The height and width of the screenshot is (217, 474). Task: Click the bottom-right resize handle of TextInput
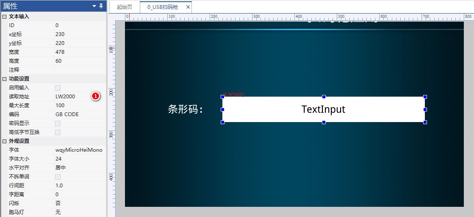pyautogui.click(x=425, y=122)
